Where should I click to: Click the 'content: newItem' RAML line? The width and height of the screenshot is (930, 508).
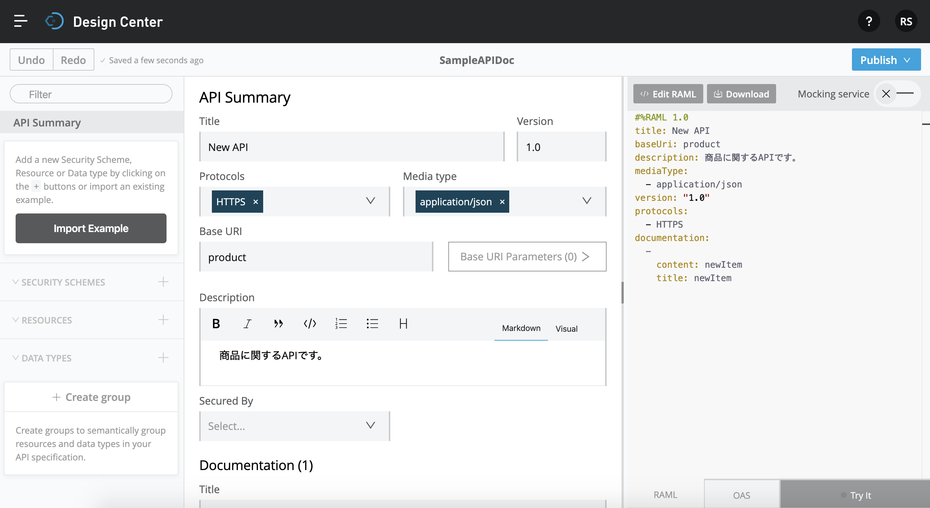699,264
